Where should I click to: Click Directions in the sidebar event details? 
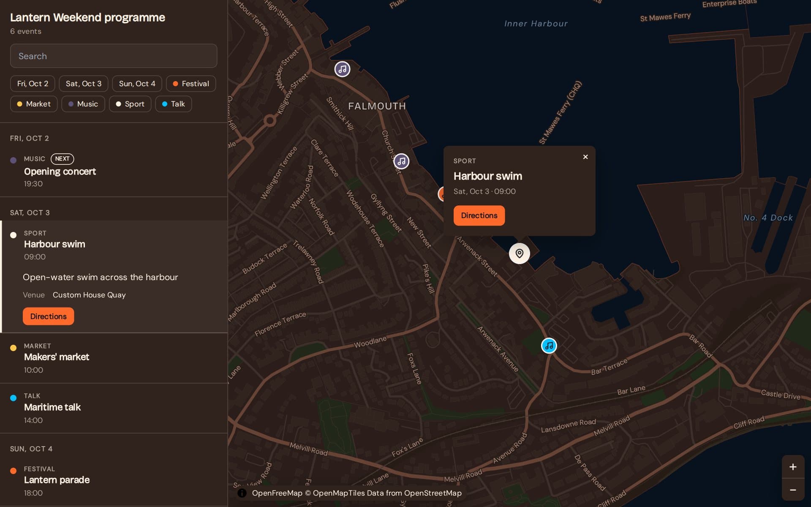pyautogui.click(x=48, y=316)
